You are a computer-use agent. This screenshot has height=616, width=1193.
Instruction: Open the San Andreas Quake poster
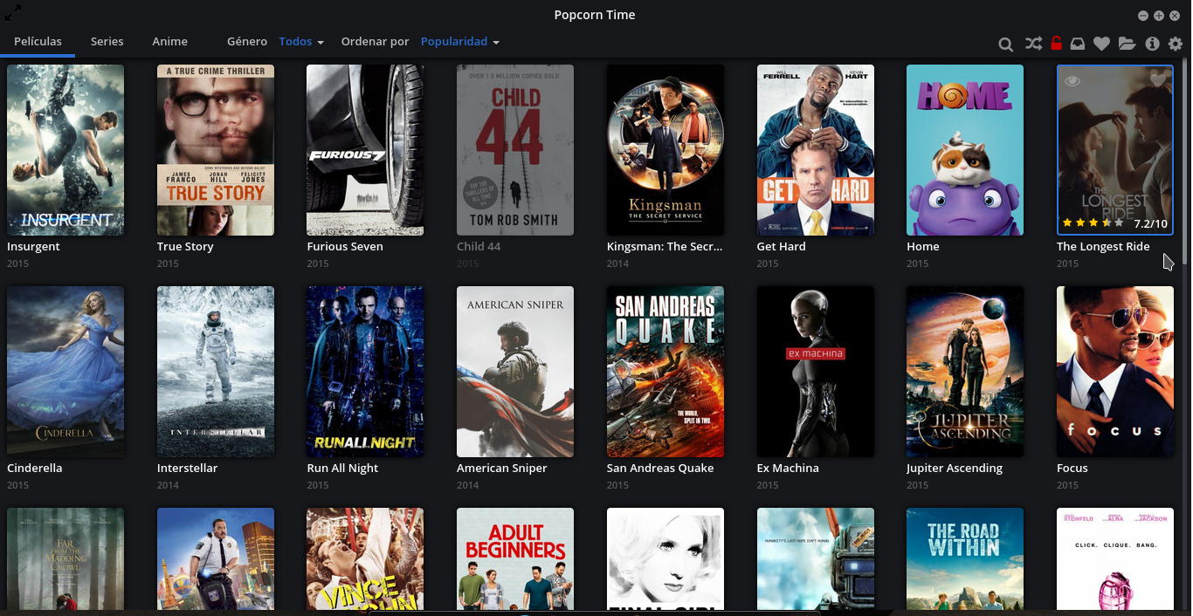point(665,372)
